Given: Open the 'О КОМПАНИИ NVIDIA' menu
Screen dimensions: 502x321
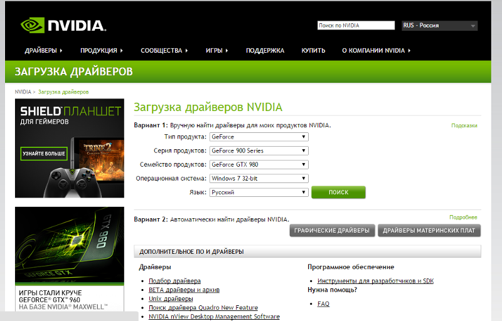Looking at the screenshot, I should (x=376, y=51).
